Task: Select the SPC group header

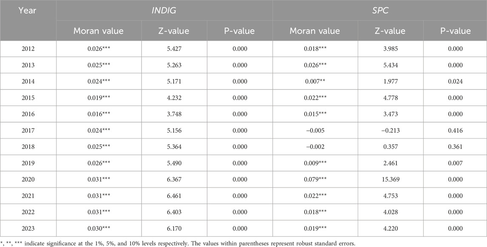Action: click(x=379, y=9)
